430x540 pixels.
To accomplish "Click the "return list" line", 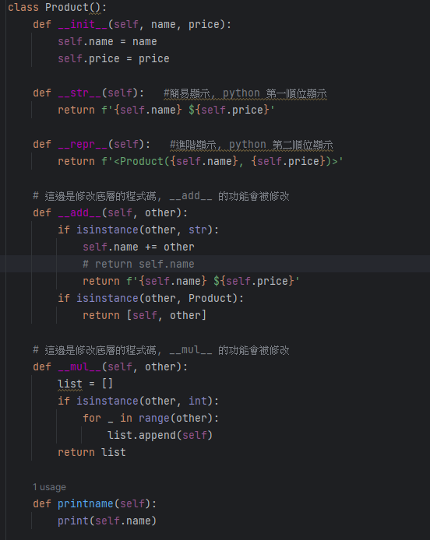I will (x=92, y=453).
